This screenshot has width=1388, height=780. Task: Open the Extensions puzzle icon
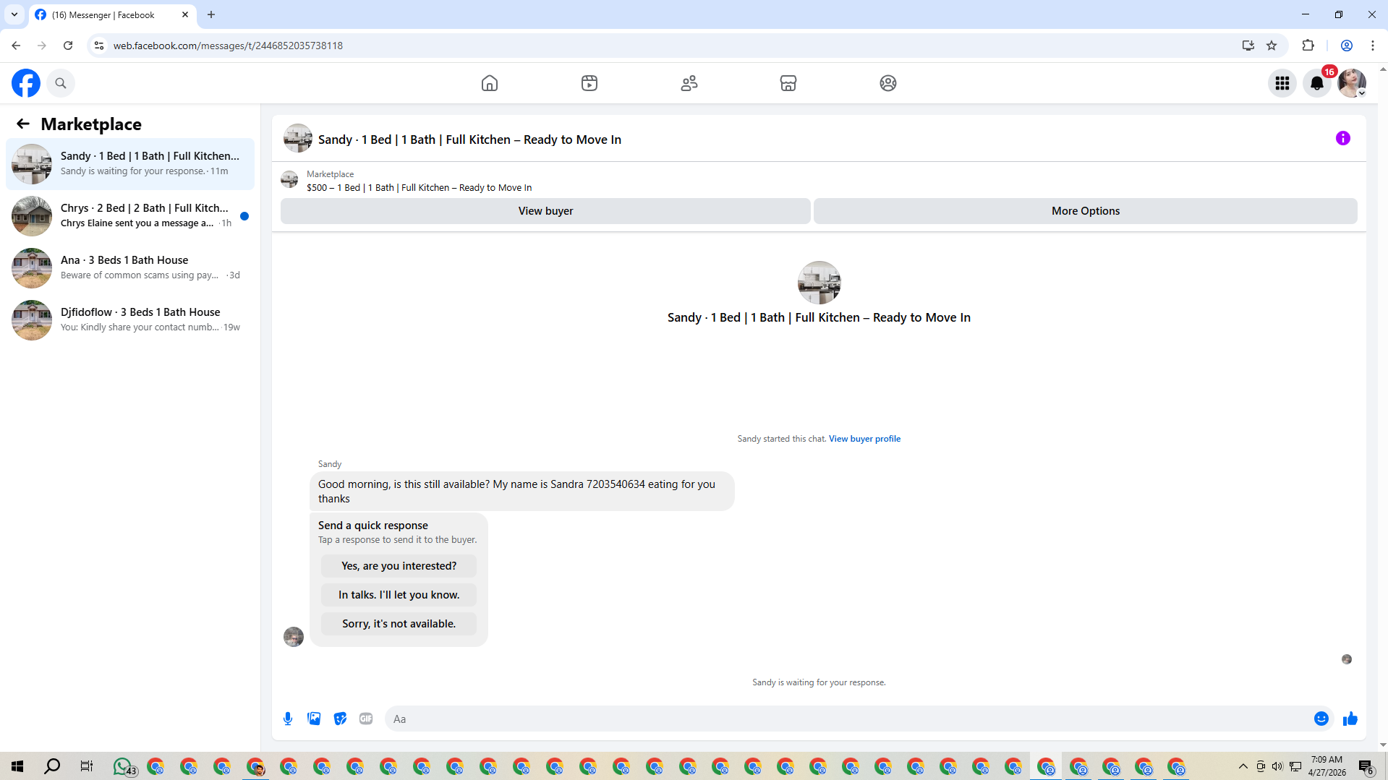1308,46
